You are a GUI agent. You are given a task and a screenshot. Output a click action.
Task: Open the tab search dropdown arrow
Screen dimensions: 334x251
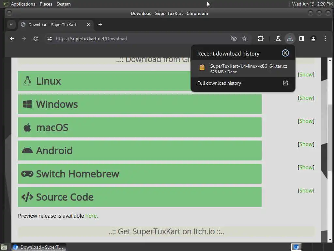coord(11,25)
